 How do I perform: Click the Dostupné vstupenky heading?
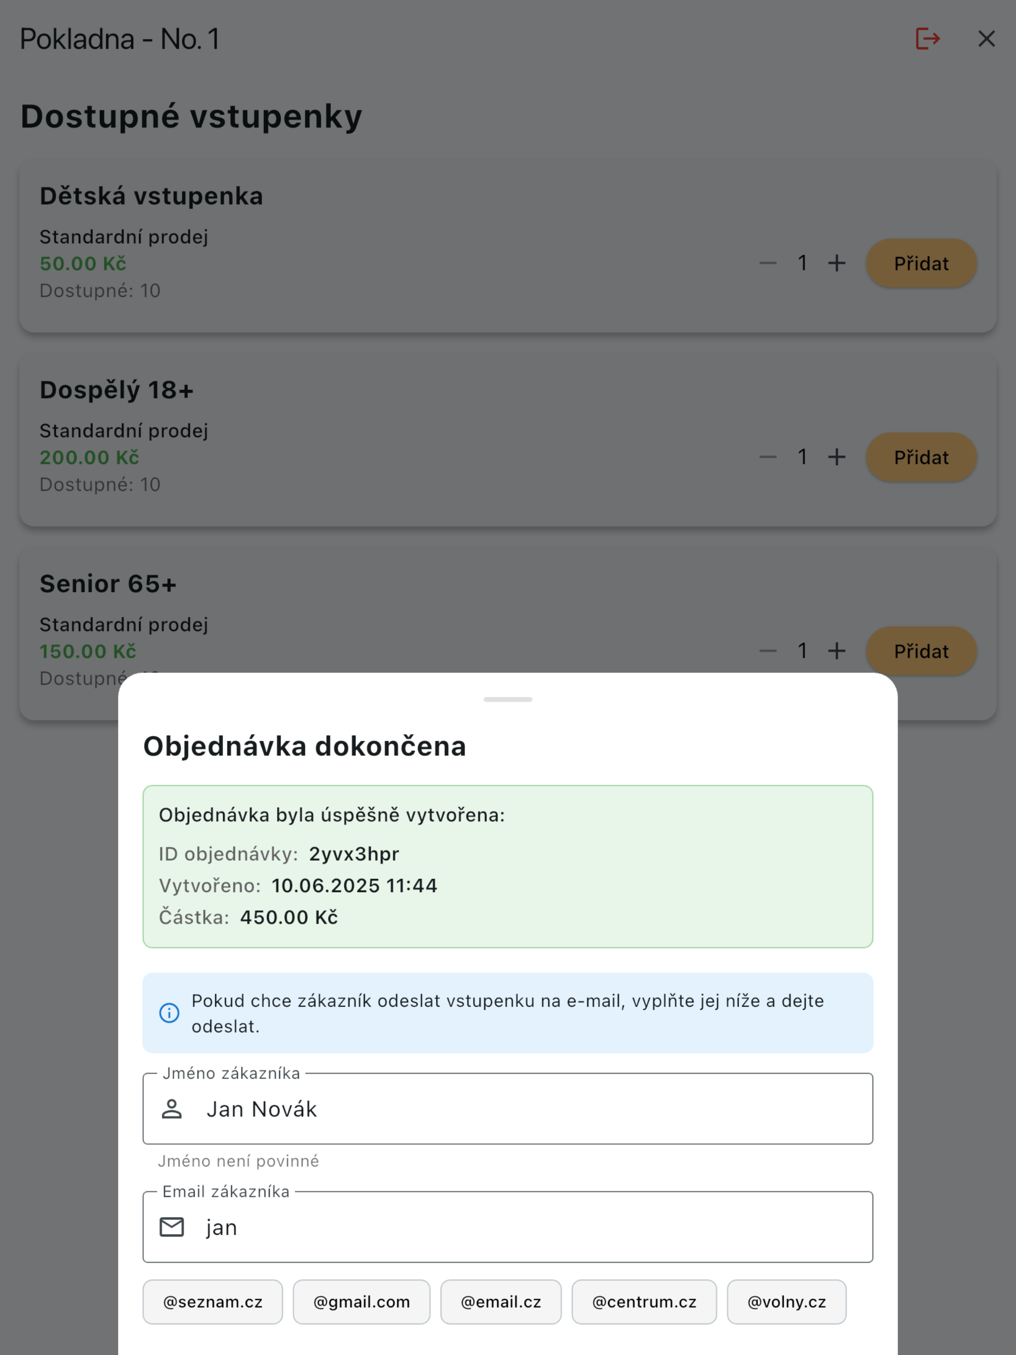click(191, 116)
